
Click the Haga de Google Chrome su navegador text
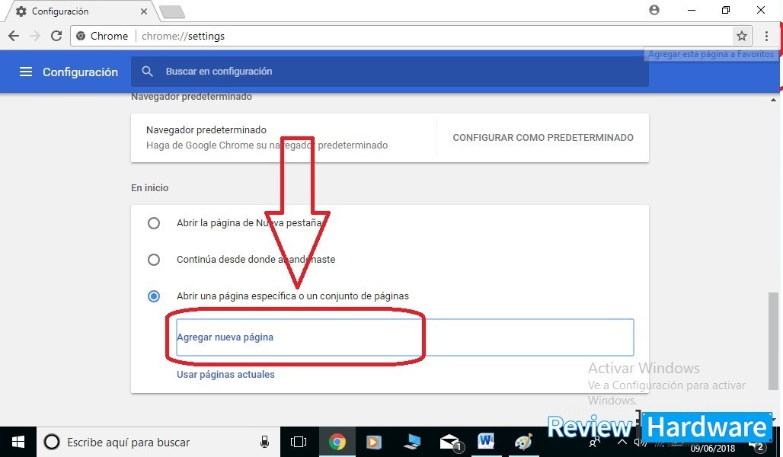pyautogui.click(x=267, y=145)
